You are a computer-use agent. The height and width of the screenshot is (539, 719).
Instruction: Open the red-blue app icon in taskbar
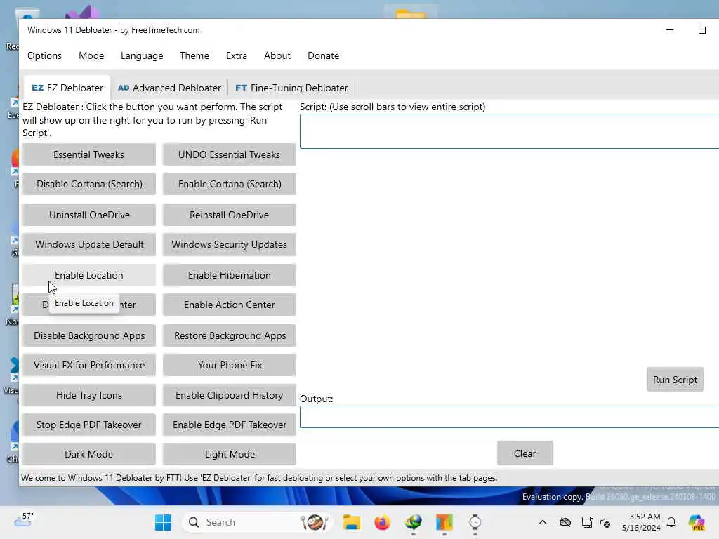pyautogui.click(x=444, y=522)
